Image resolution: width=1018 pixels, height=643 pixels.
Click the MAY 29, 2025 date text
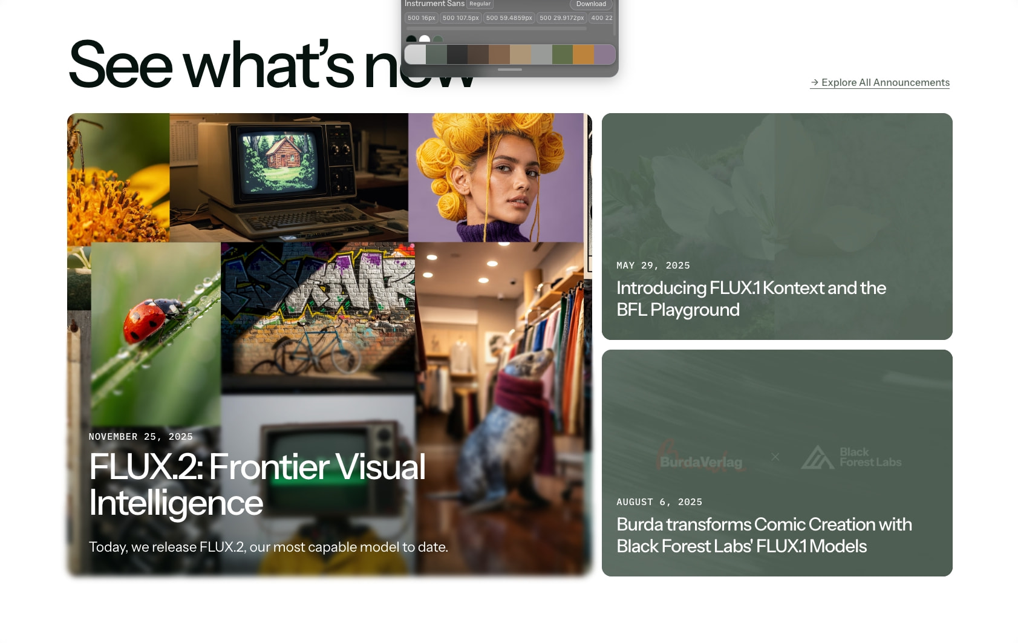pos(653,266)
